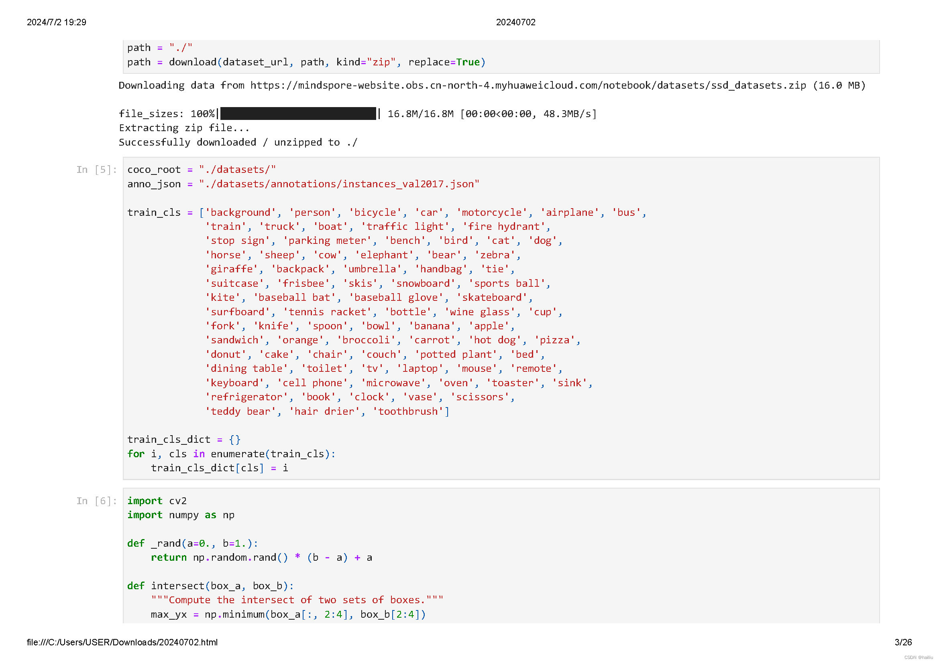Click the ssd_datasets.zip download URL
939x663 pixels.
click(x=528, y=85)
